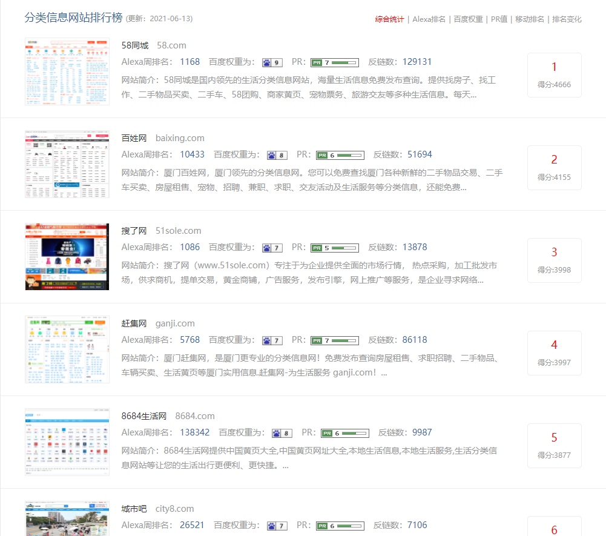Click the 赶集网 website thumbnail
The height and width of the screenshot is (536, 606).
[67, 349]
